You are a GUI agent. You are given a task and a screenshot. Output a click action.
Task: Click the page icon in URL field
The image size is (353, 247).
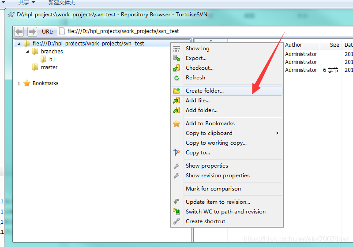(62, 31)
